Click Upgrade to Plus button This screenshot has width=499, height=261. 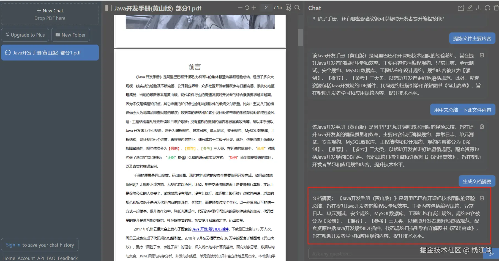coord(25,35)
